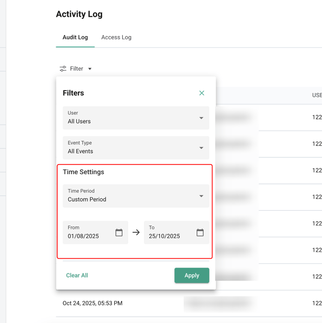Click the From date value 01/08/2025
322x323 pixels.
(84, 236)
